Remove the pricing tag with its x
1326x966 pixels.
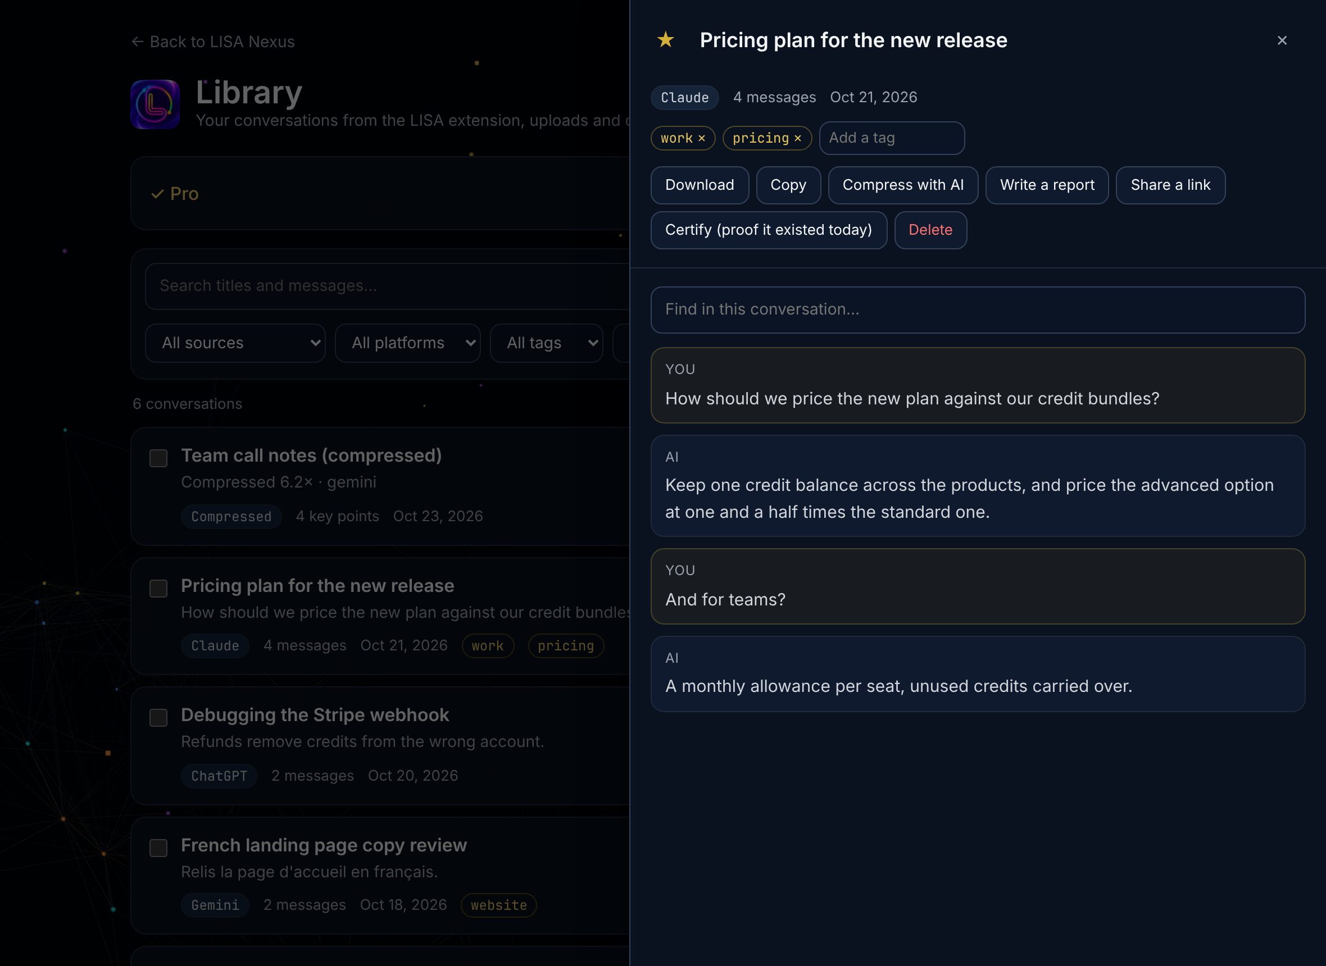797,138
